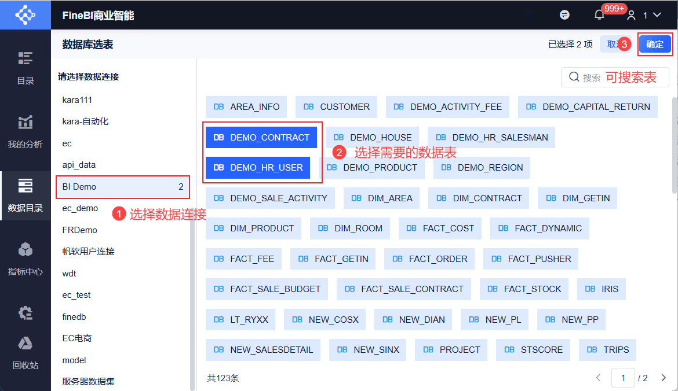Select the TRIPS table
Viewport: 678px width, 391px height.
coord(607,349)
